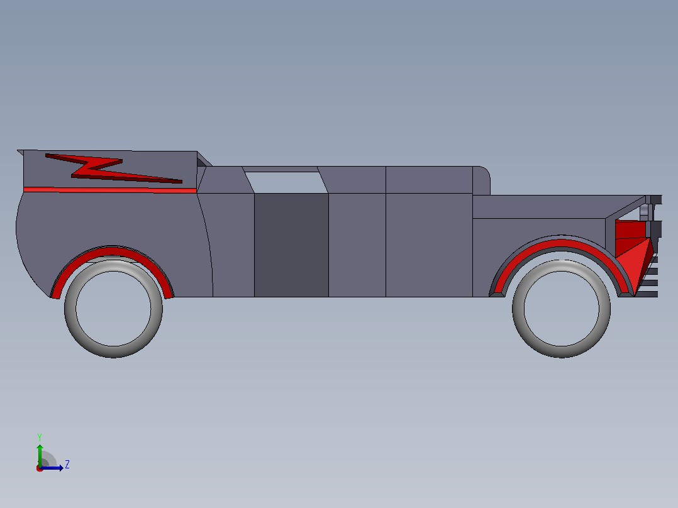Select the thin red stripe on the rear body
This screenshot has width=678, height=508.
pos(110,190)
